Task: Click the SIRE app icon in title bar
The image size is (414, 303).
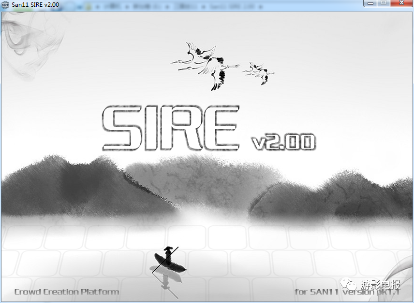Action: point(5,5)
